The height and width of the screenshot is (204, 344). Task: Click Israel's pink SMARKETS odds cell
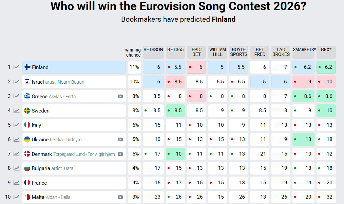click(x=304, y=82)
